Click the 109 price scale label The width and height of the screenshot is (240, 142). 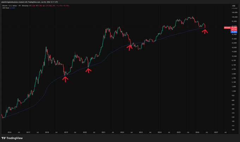(x=233, y=130)
